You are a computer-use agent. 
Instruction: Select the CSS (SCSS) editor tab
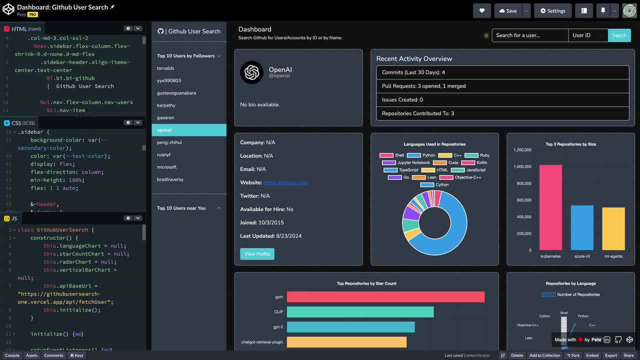[x=20, y=123]
